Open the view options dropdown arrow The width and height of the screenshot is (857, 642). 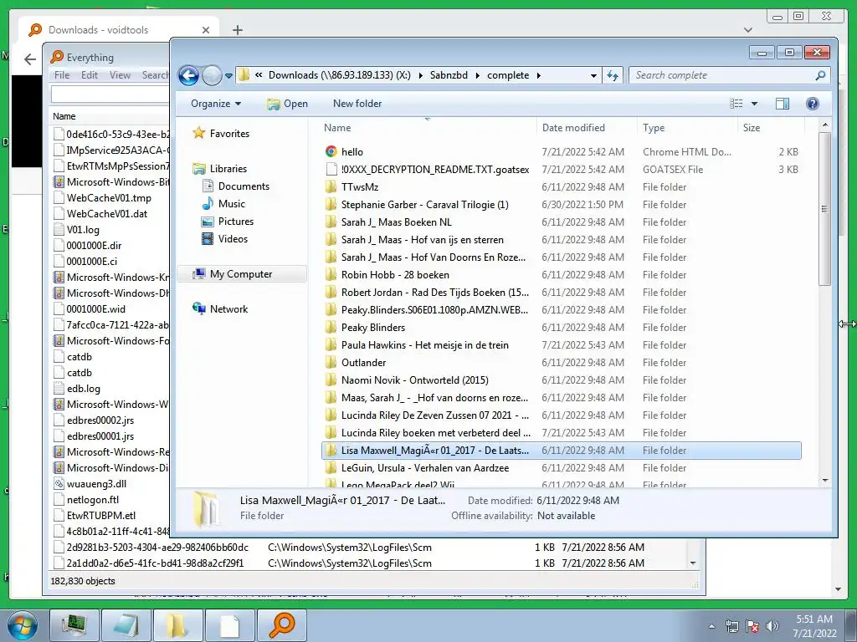point(754,104)
